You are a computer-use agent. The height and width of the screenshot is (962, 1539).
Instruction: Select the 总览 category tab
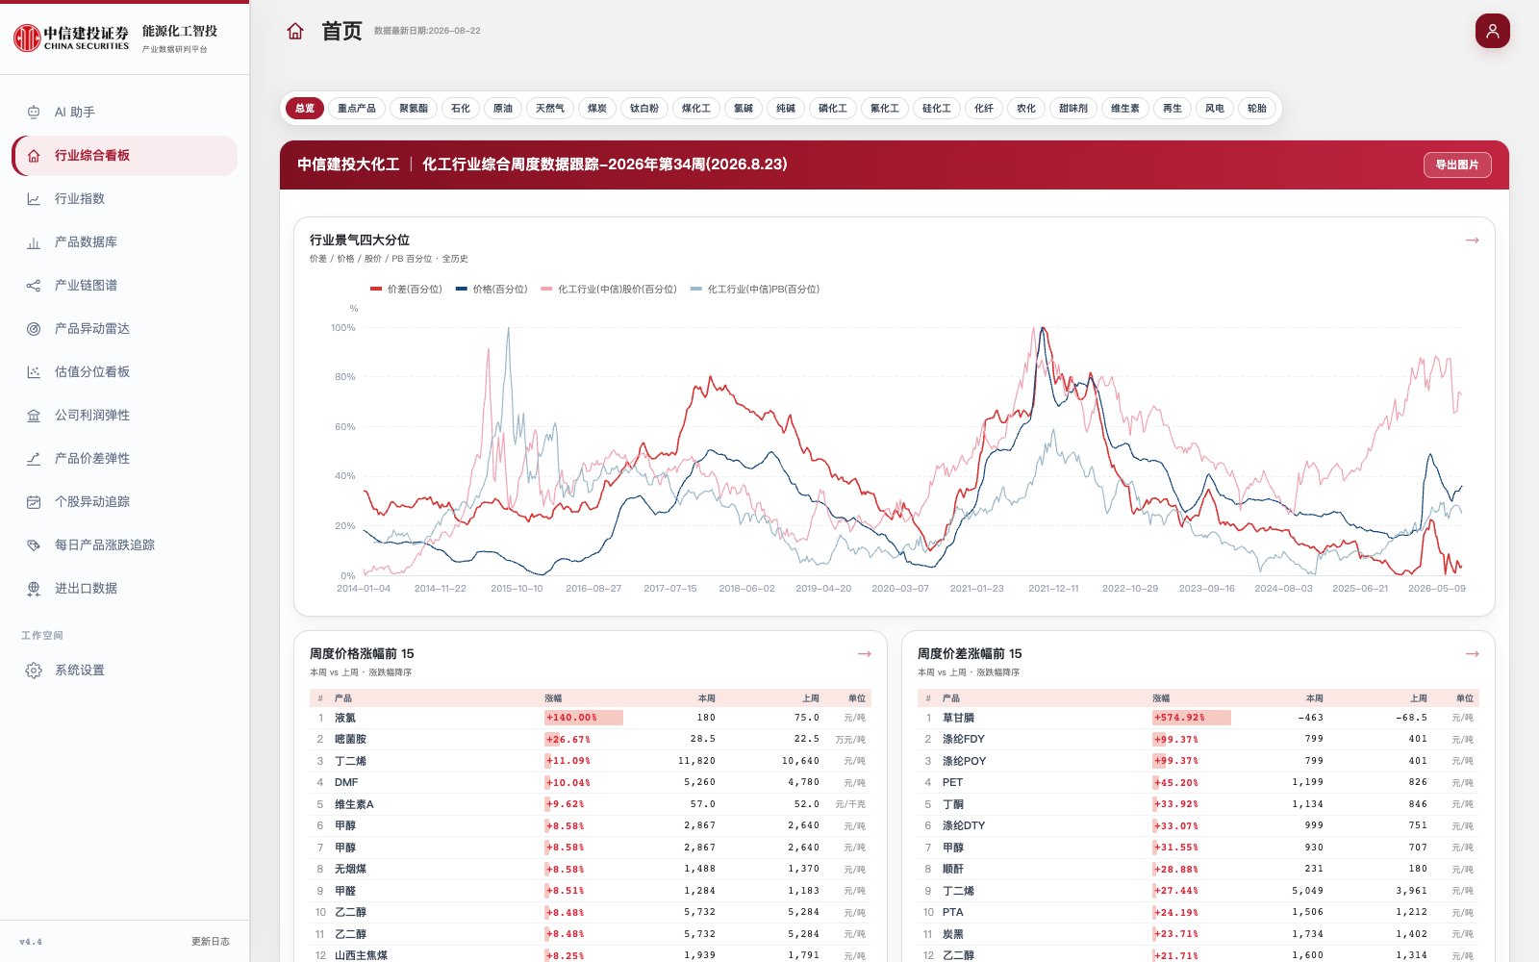tap(305, 109)
